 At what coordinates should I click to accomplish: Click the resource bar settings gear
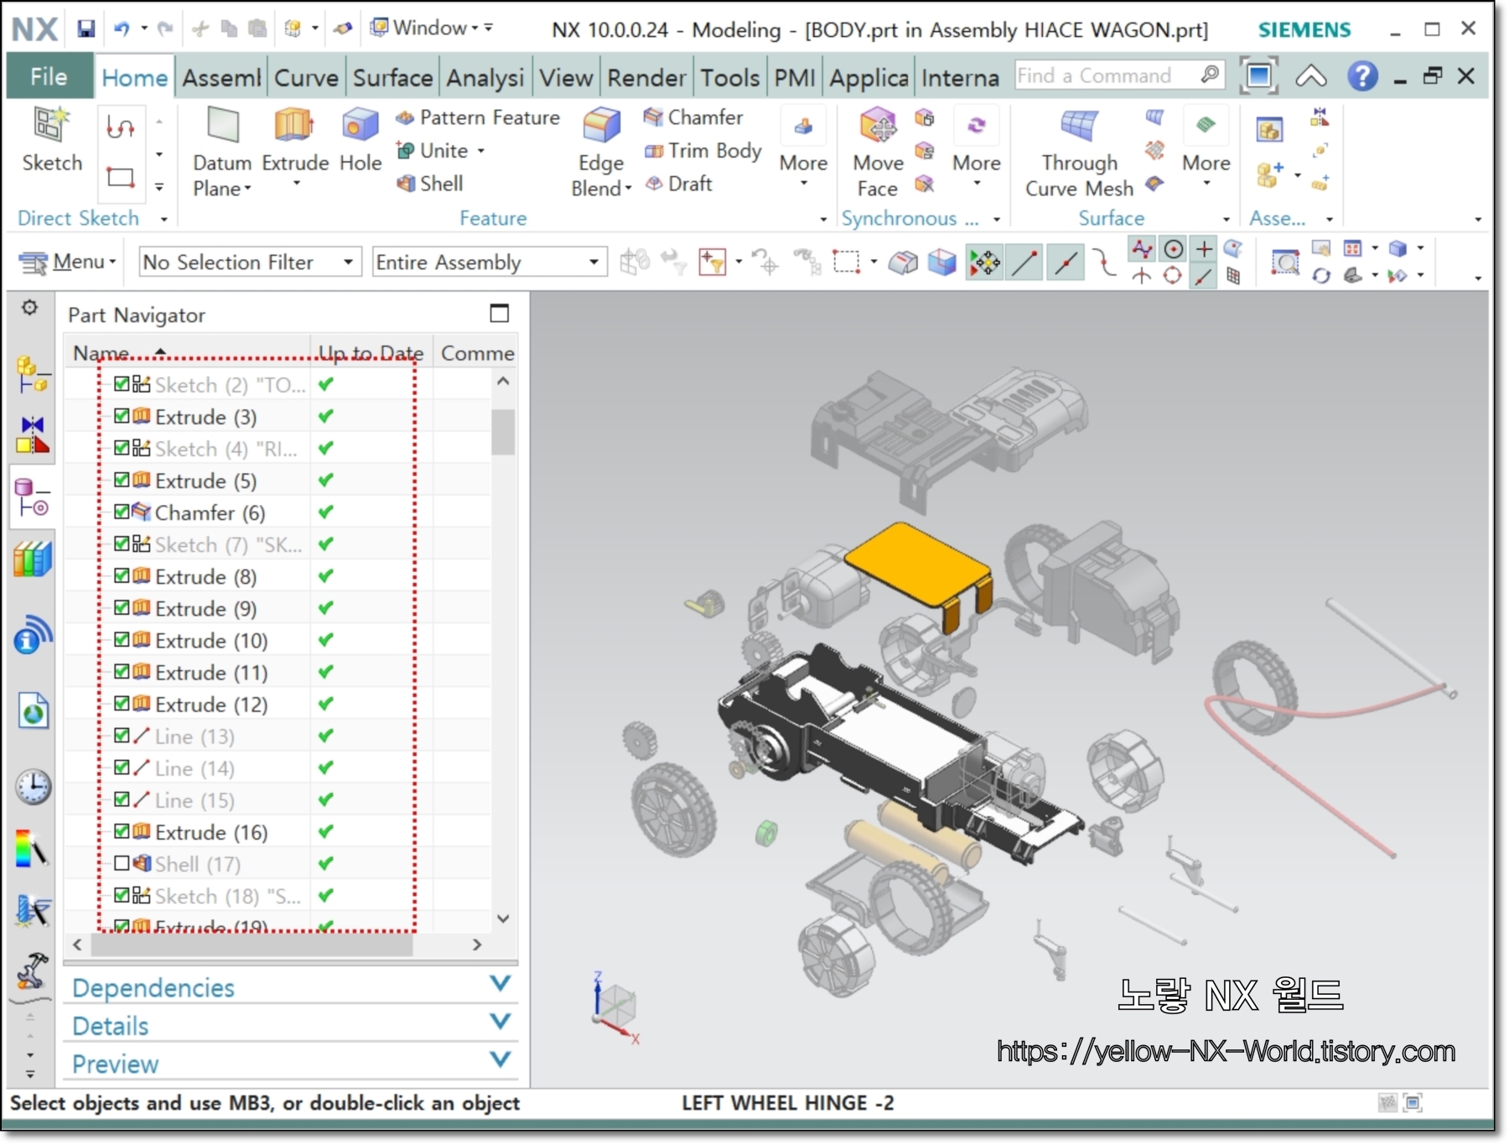coord(30,308)
